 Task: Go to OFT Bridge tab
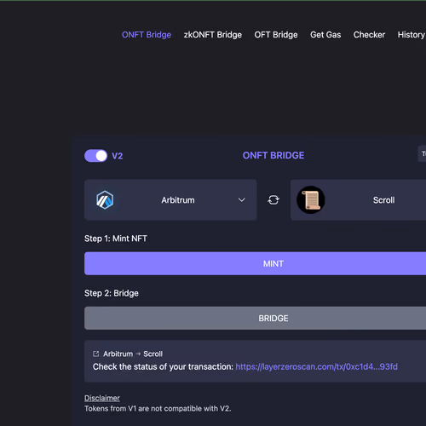click(x=276, y=35)
